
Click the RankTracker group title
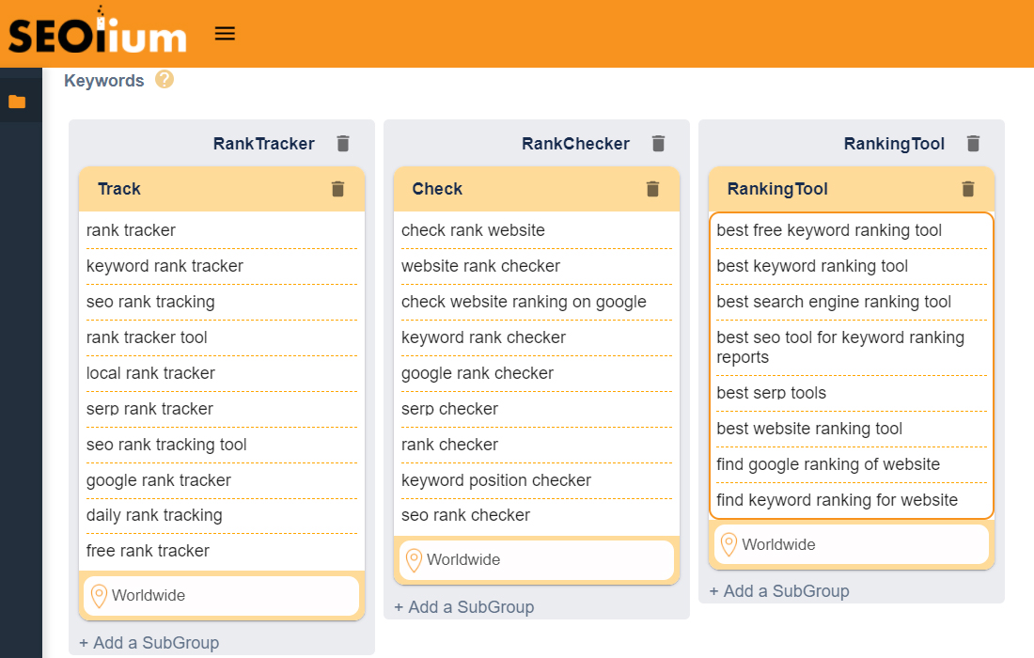coord(264,144)
